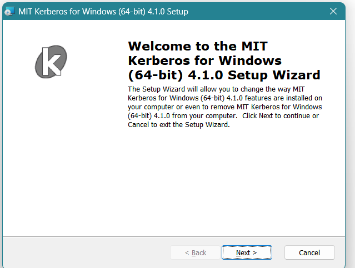The height and width of the screenshot is (268, 355).
Task: Cancel the Kerberos setup wizard
Action: 309,252
